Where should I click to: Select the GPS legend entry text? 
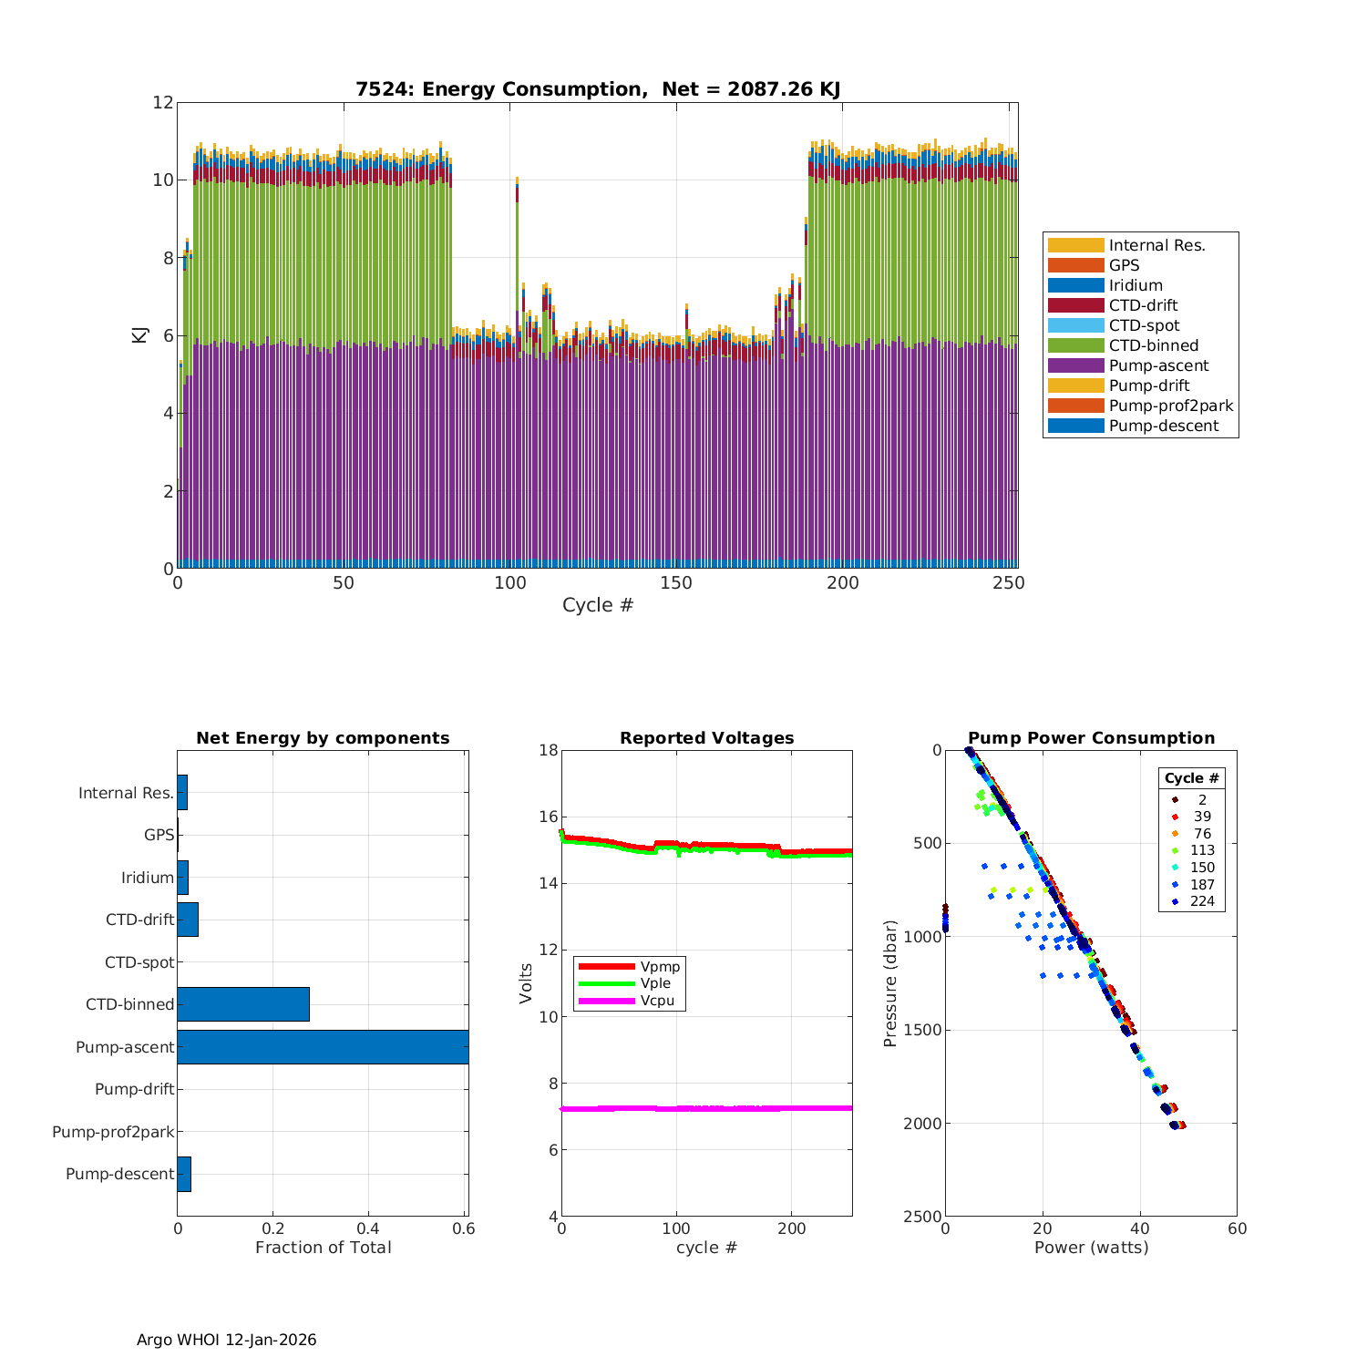click(1124, 265)
